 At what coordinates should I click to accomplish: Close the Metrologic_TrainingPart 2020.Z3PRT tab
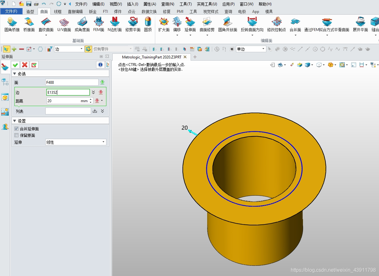[x=185, y=57]
